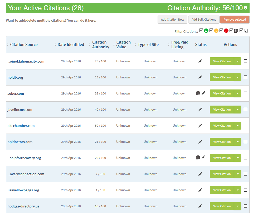The width and height of the screenshot is (253, 213).
Task: Open View Citation dropdown arrow for npidb.org
Action: 238,77
